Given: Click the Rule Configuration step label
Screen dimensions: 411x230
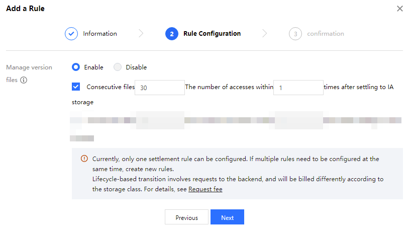Looking at the screenshot, I should click(212, 34).
